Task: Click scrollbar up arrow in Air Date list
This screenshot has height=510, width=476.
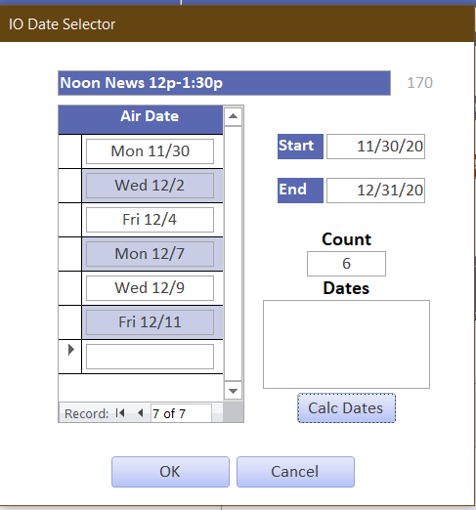Action: tap(233, 116)
